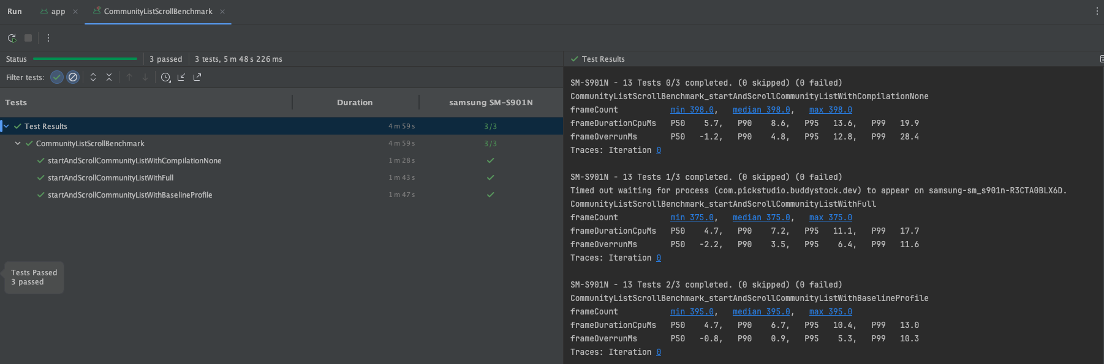
Task: Click the 1 m 47 s duration cell
Action: coord(401,195)
